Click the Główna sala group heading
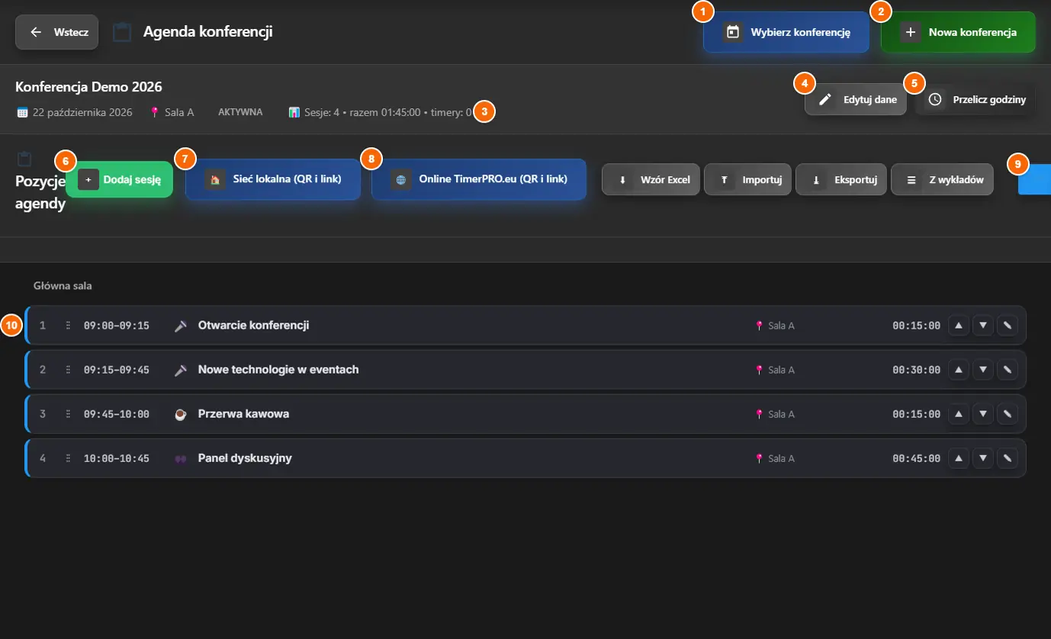This screenshot has height=639, width=1051. click(63, 286)
